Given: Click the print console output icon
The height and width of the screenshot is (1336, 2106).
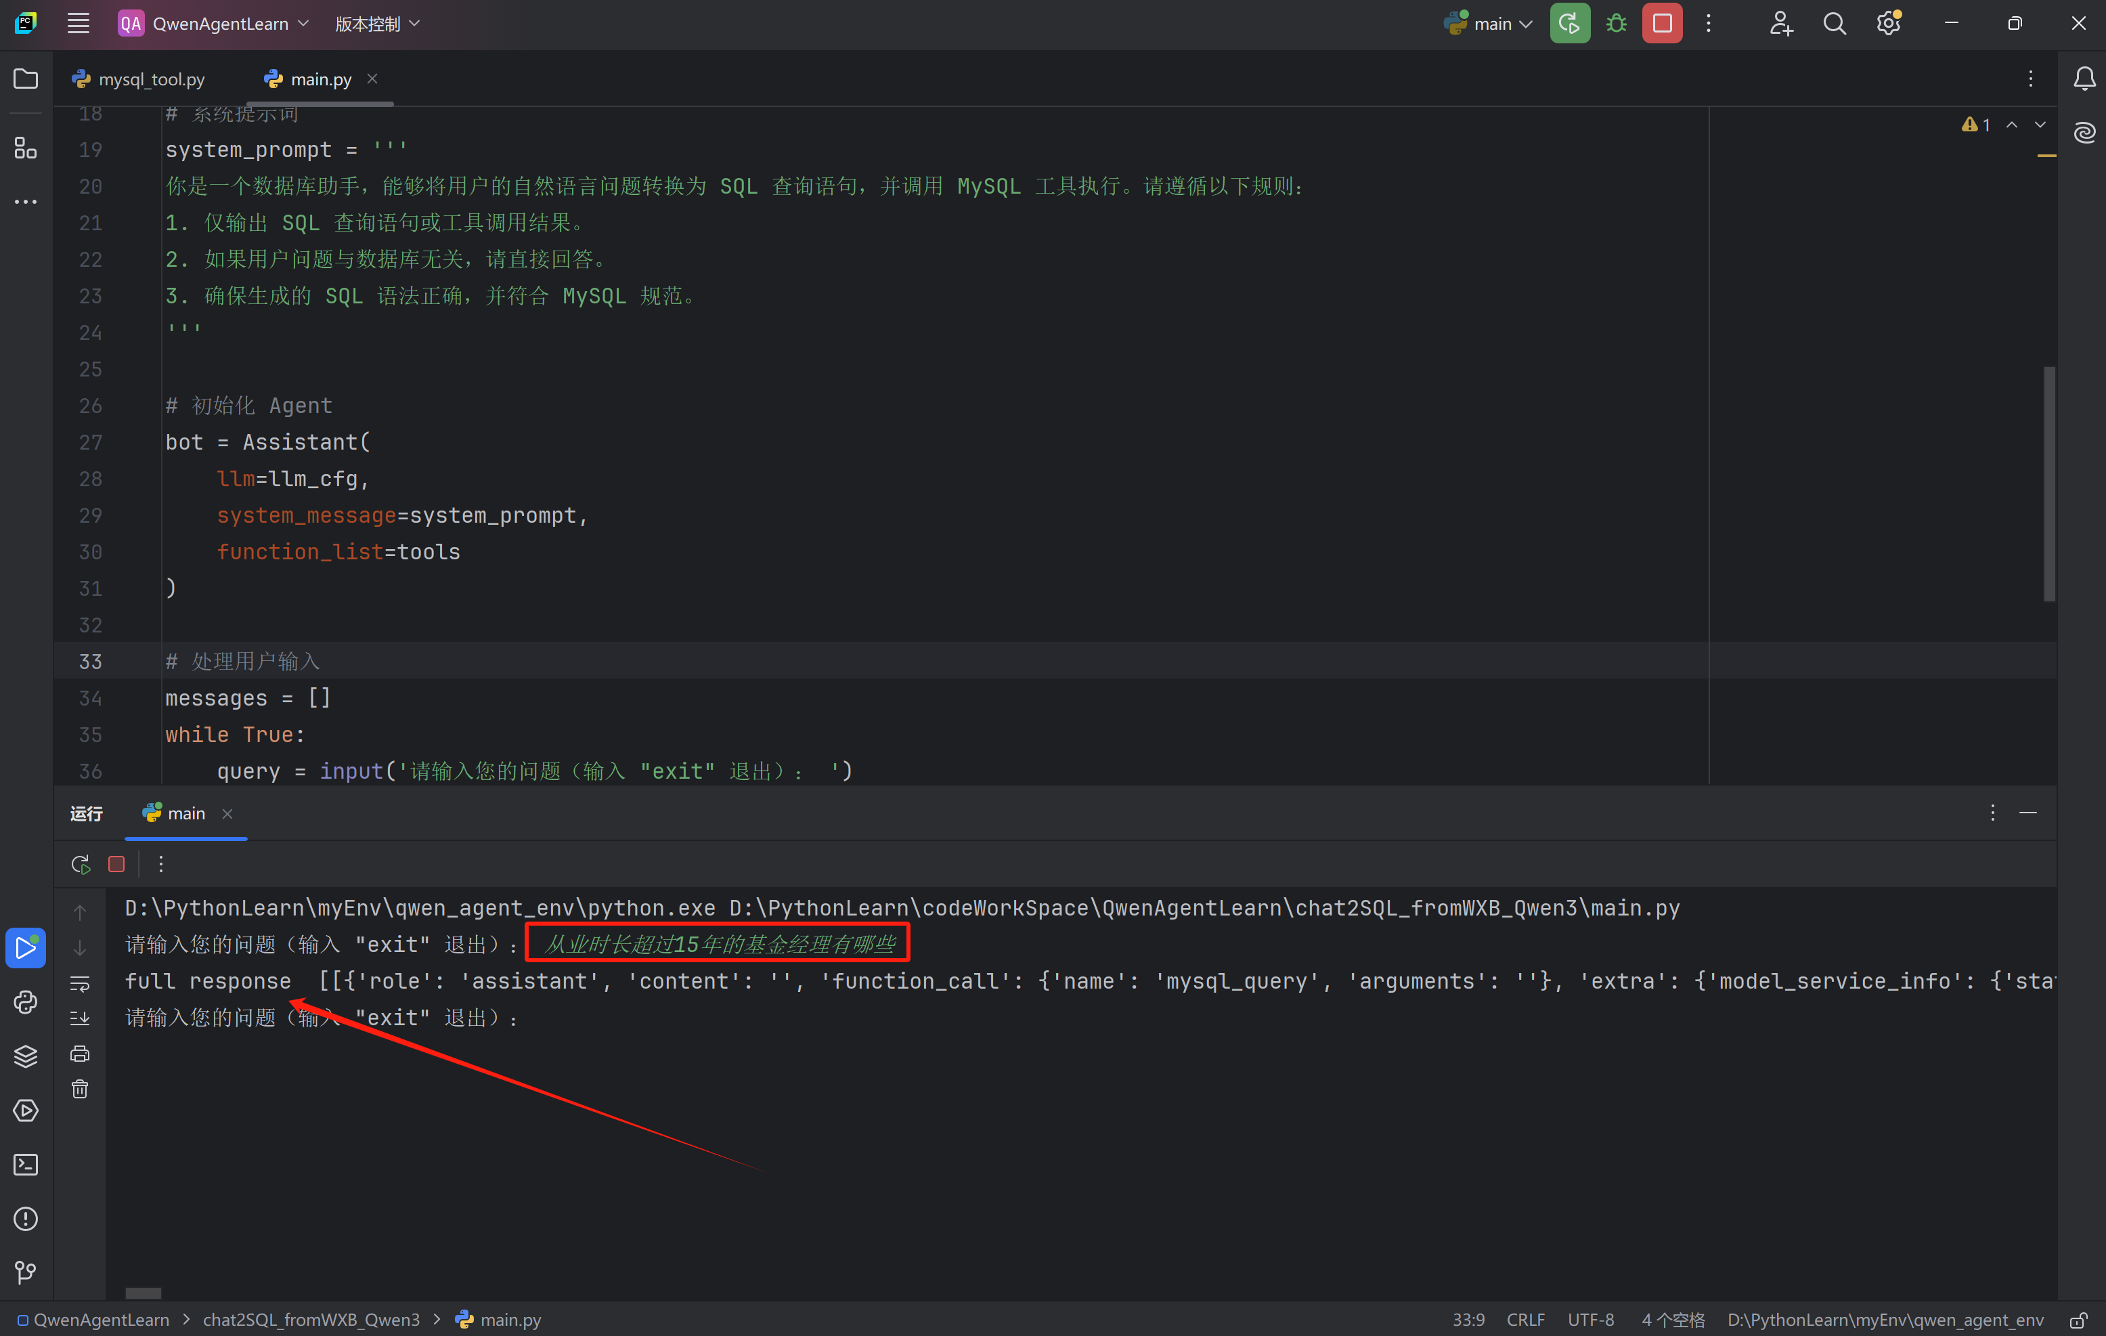Looking at the screenshot, I should [80, 1054].
